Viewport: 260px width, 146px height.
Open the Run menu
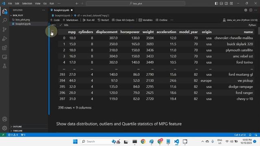coord(52,3)
